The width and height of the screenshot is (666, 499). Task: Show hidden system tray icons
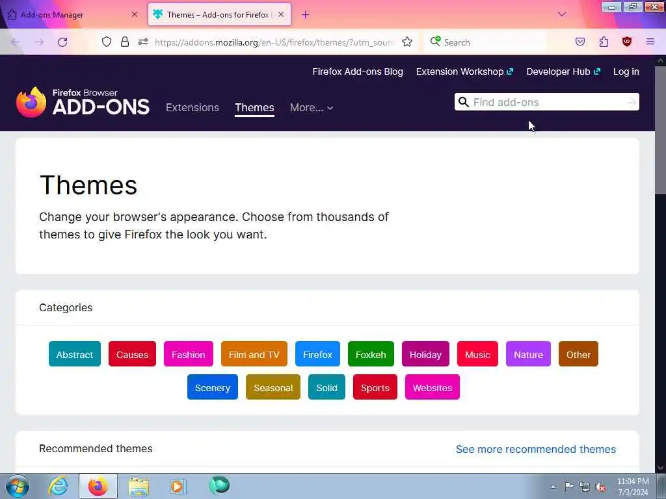[553, 487]
